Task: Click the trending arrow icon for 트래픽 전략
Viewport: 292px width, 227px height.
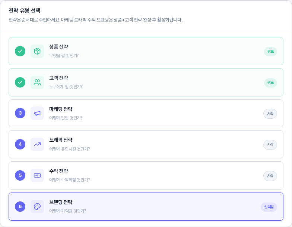Action: (x=37, y=144)
